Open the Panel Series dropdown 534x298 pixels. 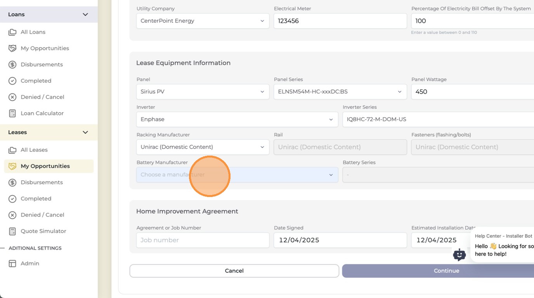pyautogui.click(x=340, y=92)
